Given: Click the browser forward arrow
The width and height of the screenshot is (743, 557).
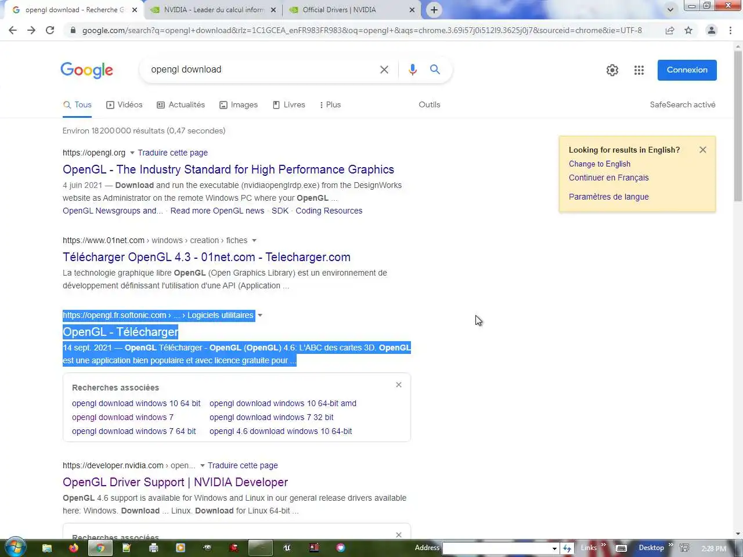Looking at the screenshot, I should click(x=31, y=30).
